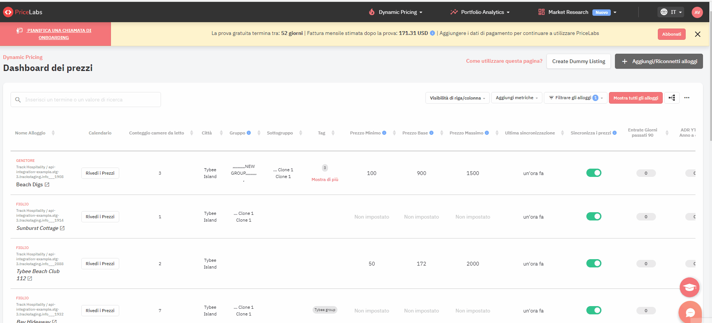Viewport: 712px width, 323px height.
Task: Click the Abbonati button
Action: point(671,34)
